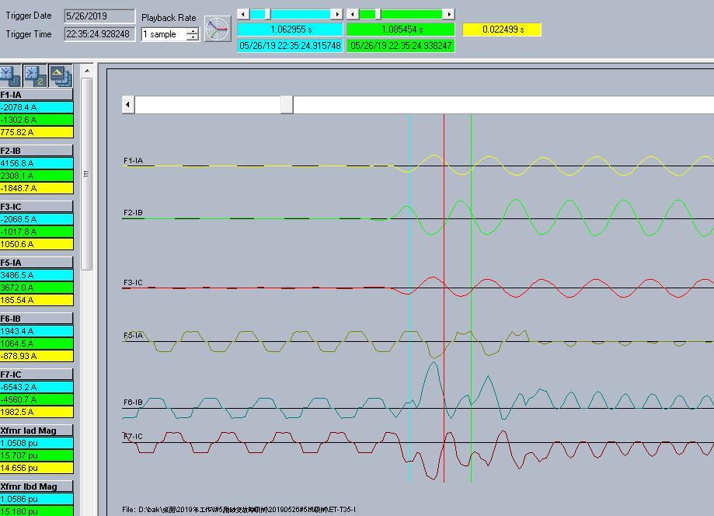Click the F1-IA cyan value -2078.4 A
Screen dimensions: 714x516
[37, 107]
